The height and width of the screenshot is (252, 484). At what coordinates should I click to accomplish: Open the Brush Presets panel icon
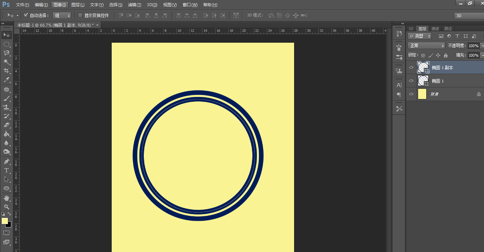(x=399, y=47)
